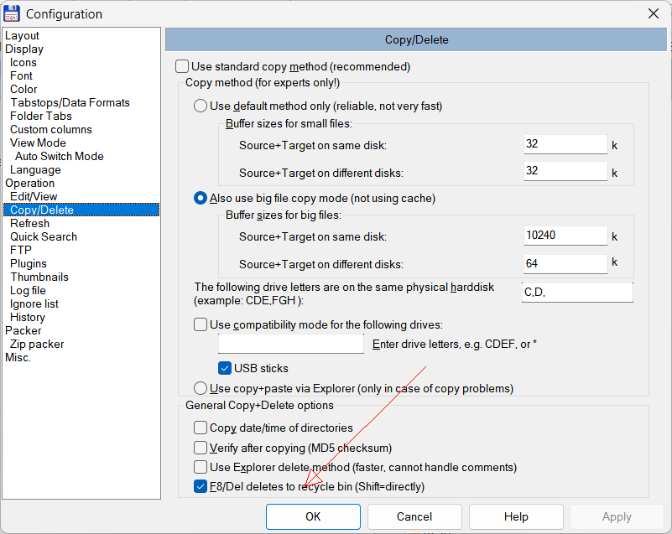Open Quick Search settings
This screenshot has width=672, height=534.
click(44, 236)
